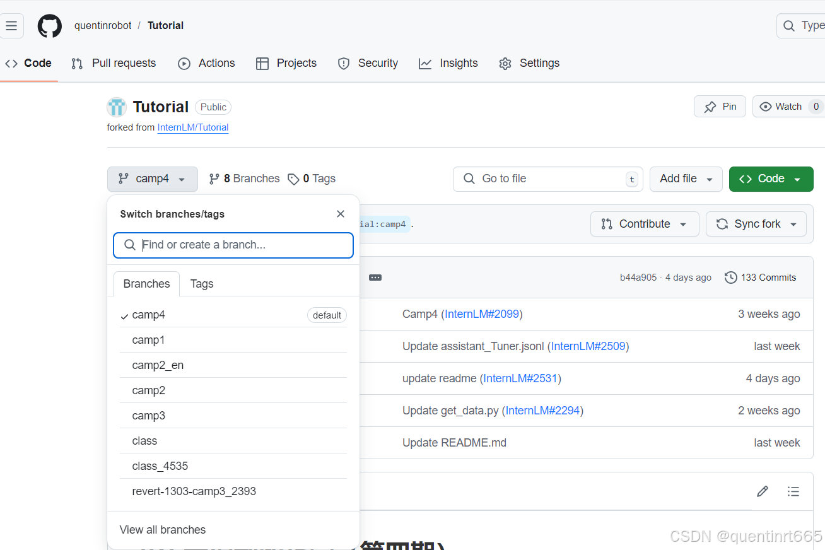Open the Add file dropdown
The height and width of the screenshot is (550, 825).
686,179
